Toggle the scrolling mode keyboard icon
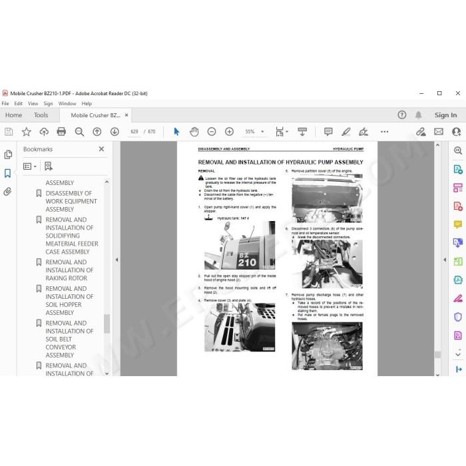Image resolution: width=466 pixels, height=466 pixels. point(302,131)
